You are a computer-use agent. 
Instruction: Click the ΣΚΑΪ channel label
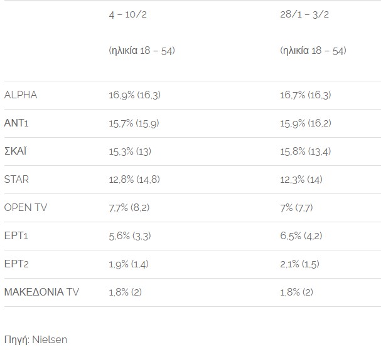pyautogui.click(x=15, y=151)
